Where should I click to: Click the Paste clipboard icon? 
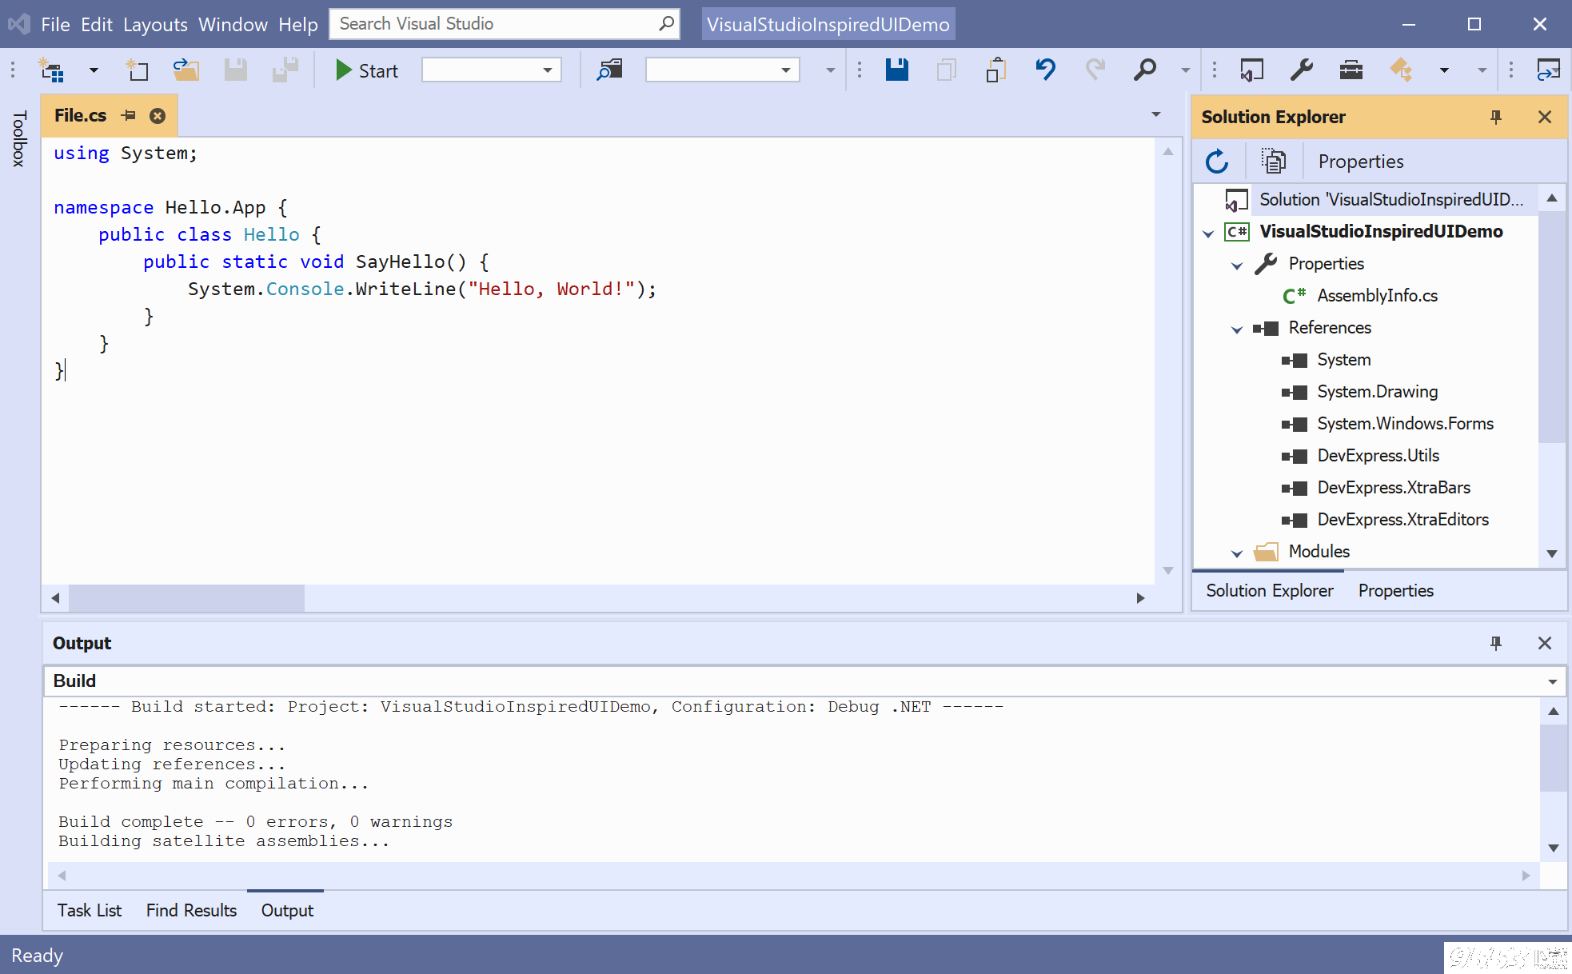point(996,70)
